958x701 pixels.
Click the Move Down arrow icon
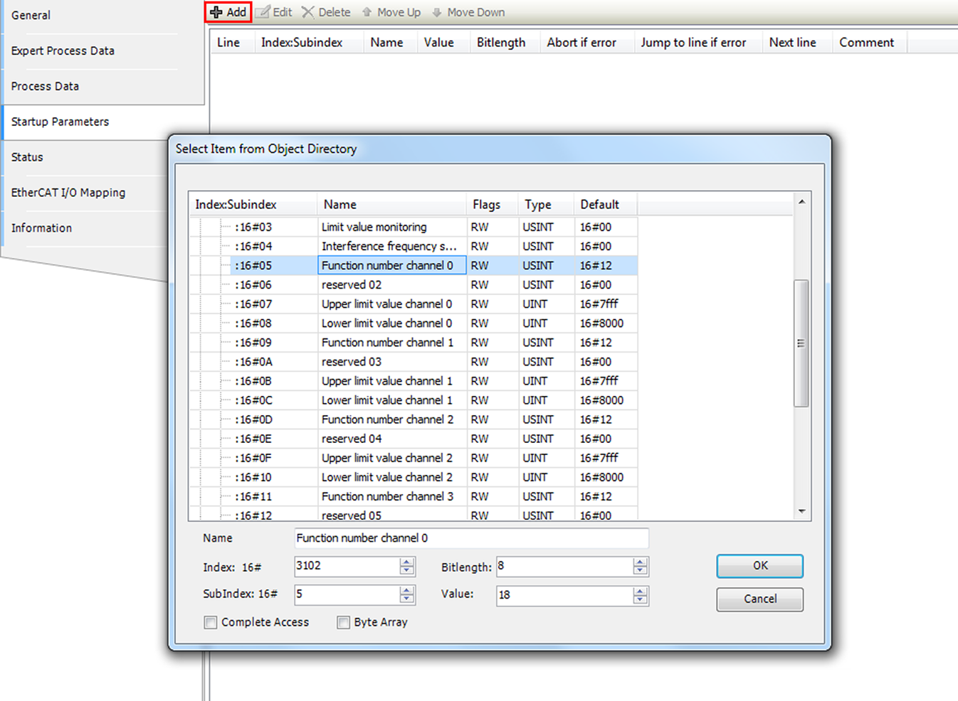pos(437,12)
